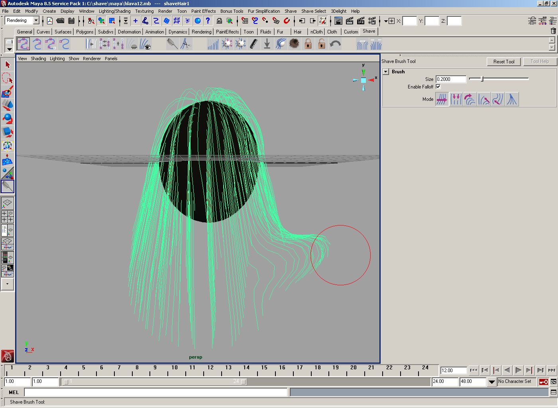Select translate brush mode
The image size is (558, 408).
click(x=442, y=99)
